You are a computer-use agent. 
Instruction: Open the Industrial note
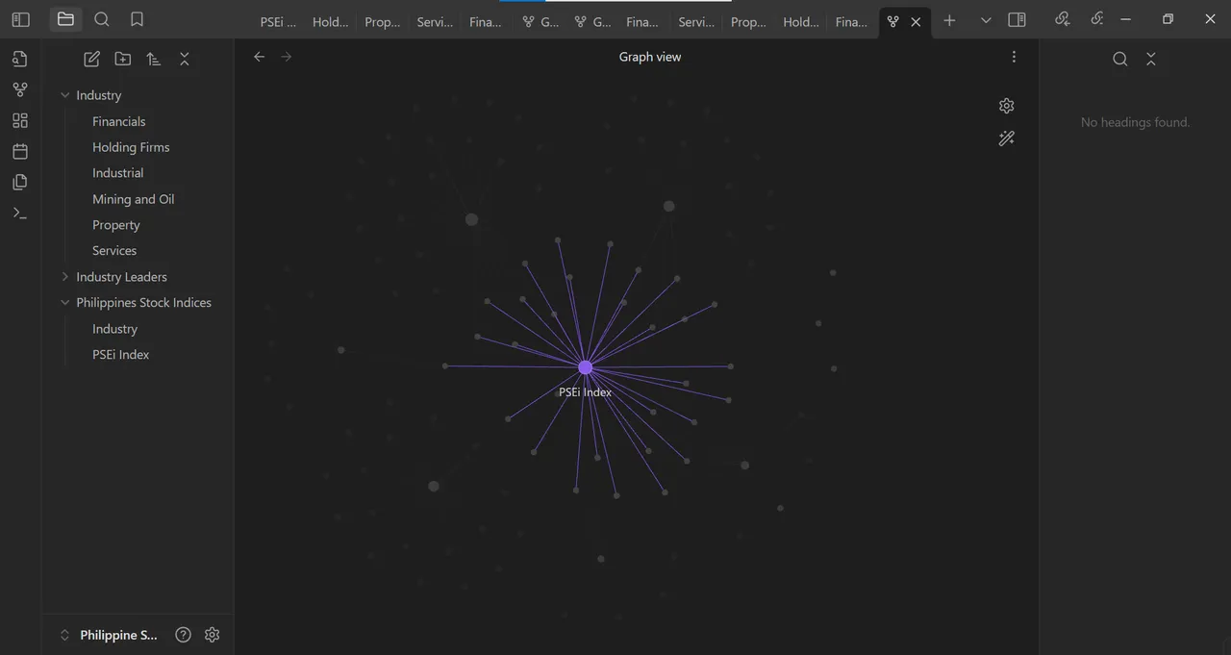pos(117,173)
